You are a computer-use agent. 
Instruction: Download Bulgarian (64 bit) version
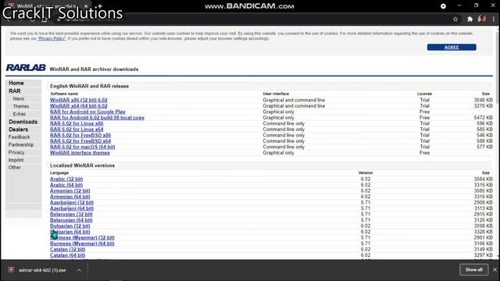(x=70, y=232)
